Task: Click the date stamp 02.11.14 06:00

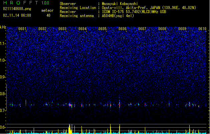Action: point(17,15)
